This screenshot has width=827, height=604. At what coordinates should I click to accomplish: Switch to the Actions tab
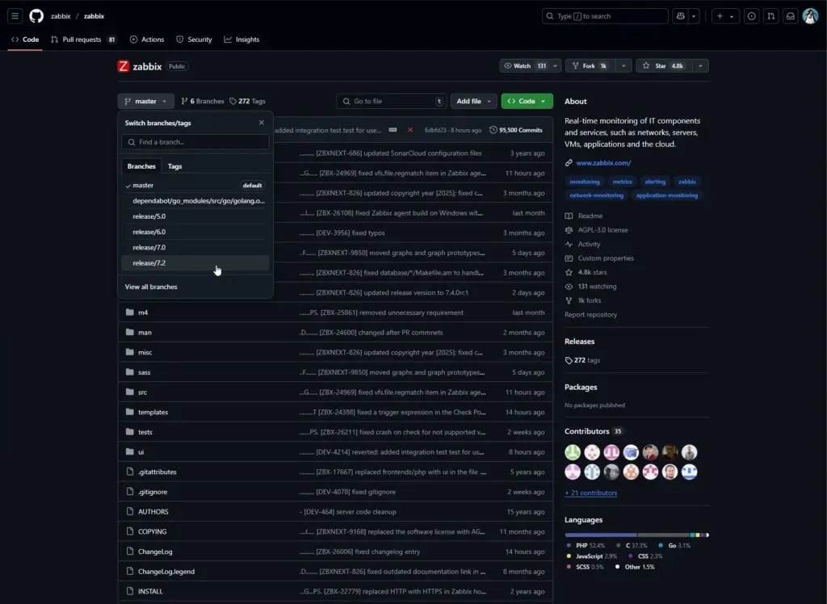click(x=147, y=40)
